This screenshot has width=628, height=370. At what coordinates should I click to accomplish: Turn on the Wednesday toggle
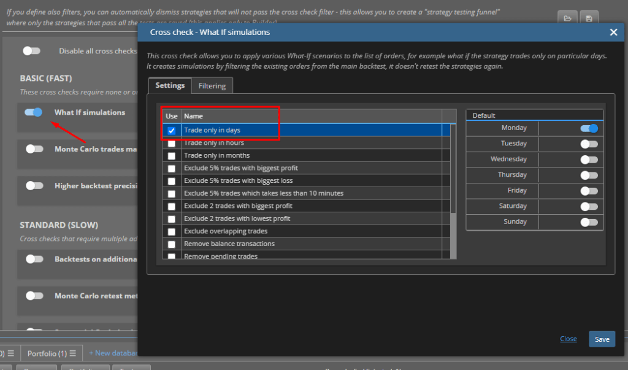point(589,159)
